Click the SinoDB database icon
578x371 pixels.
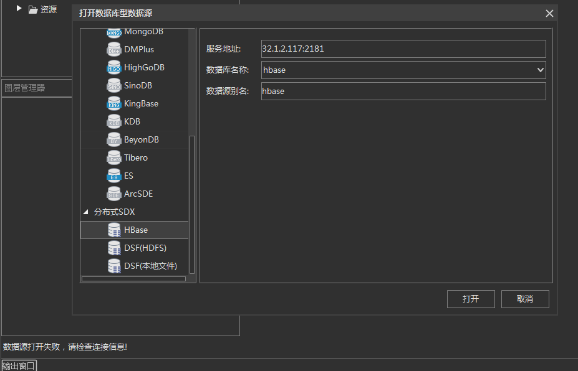click(114, 86)
